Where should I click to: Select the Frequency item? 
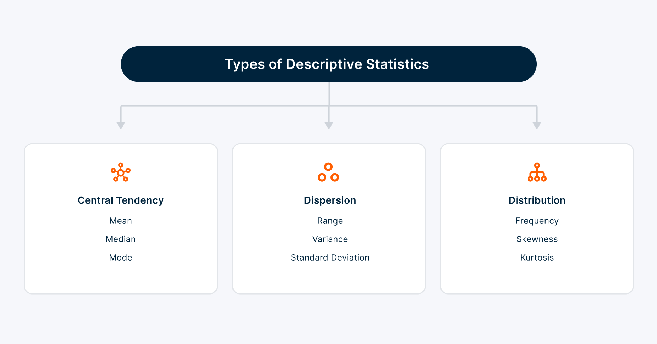(537, 221)
